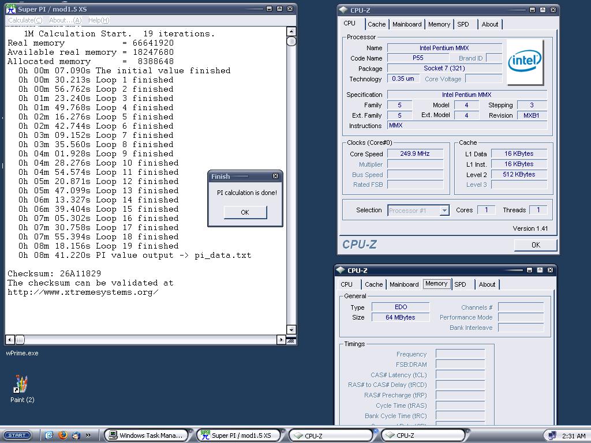591x443 pixels.
Task: Open the Calculate menu in Super PI
Action: pos(25,20)
